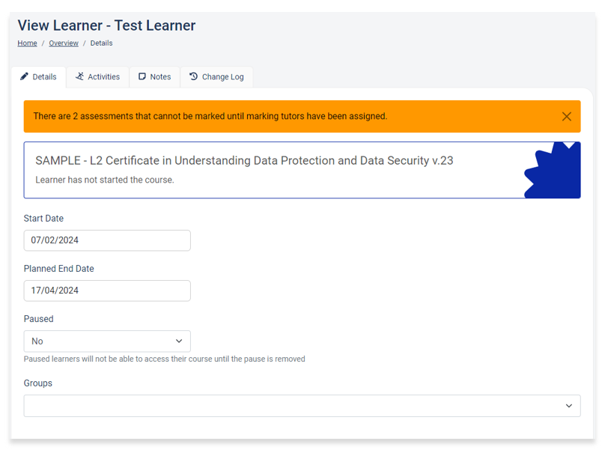Click the orange assessments warning message text
605x453 pixels.
210,116
